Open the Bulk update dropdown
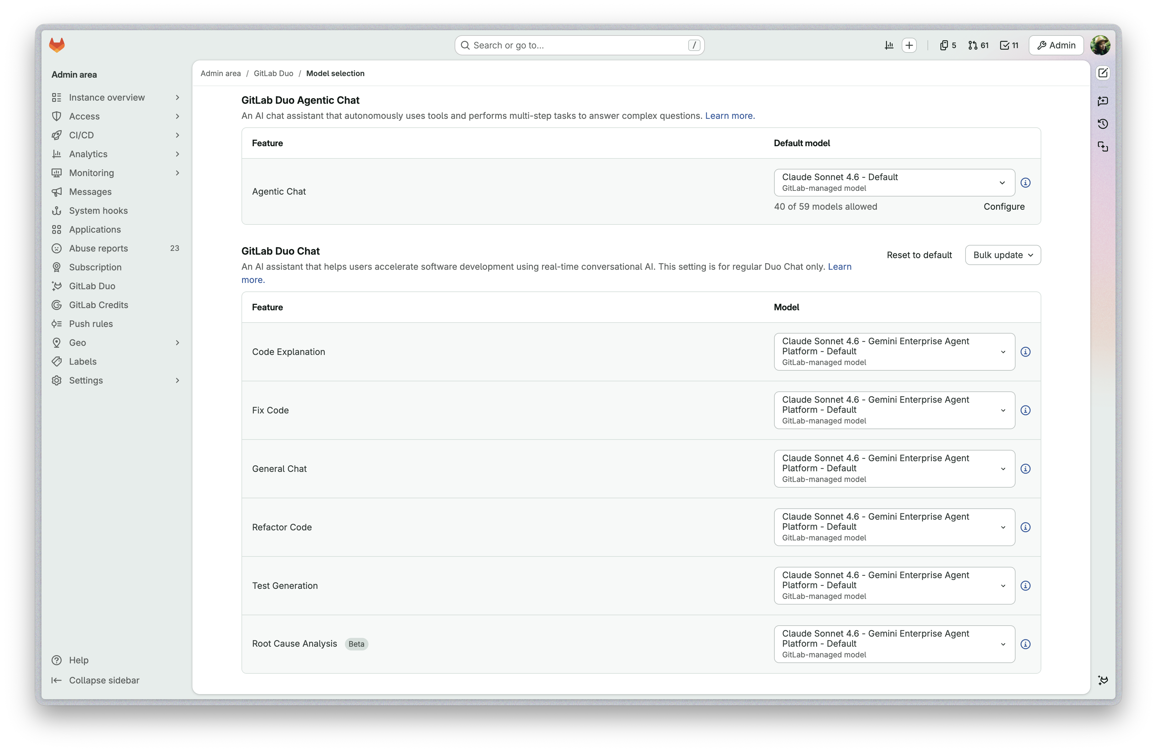 1003,255
